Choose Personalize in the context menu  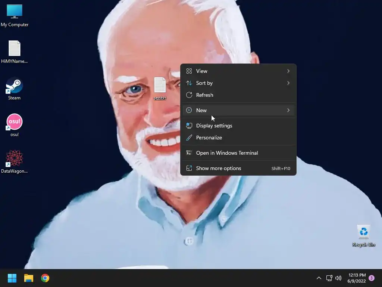pyautogui.click(x=238, y=138)
